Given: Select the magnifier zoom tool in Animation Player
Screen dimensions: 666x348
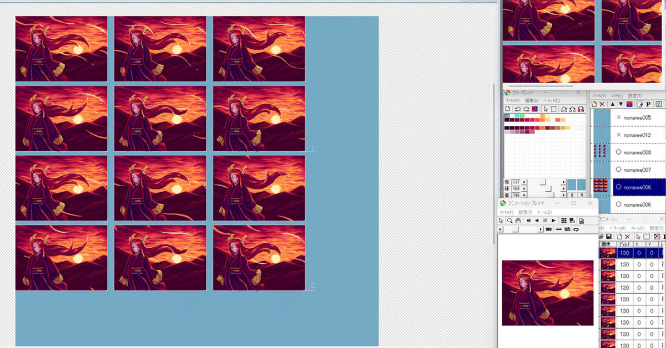Looking at the screenshot, I should click(x=509, y=221).
